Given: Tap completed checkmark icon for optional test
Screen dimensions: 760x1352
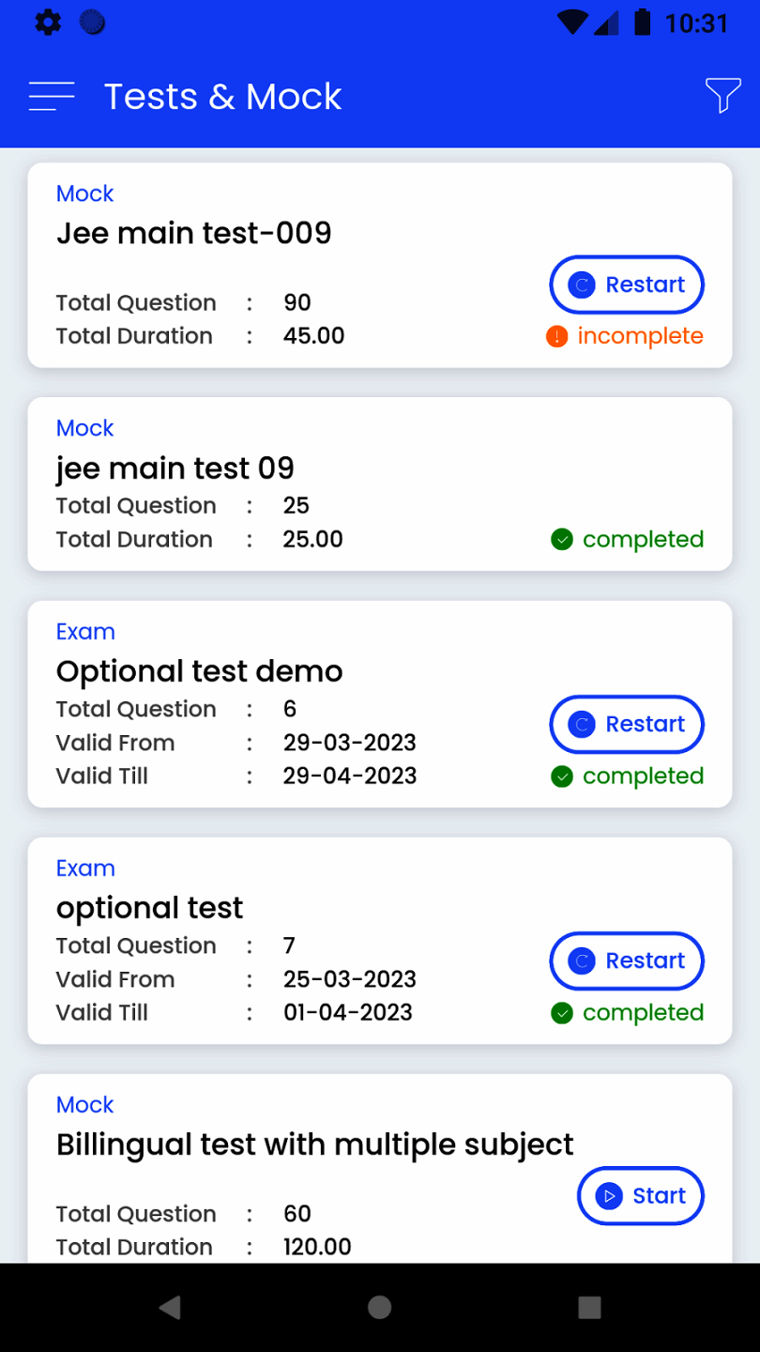Looking at the screenshot, I should tap(562, 1013).
